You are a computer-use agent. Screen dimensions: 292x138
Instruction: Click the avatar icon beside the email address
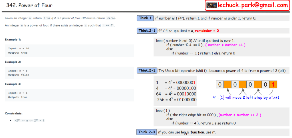click(x=212, y=5)
